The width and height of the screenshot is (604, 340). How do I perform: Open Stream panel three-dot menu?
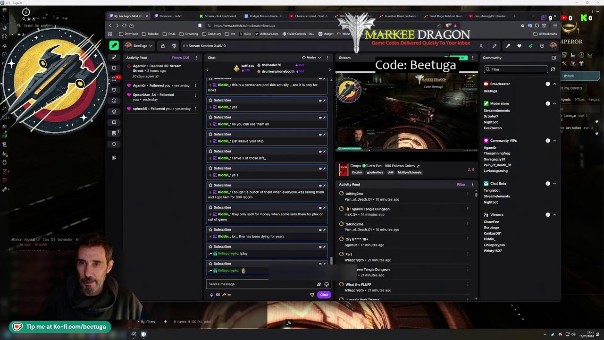tap(472, 58)
